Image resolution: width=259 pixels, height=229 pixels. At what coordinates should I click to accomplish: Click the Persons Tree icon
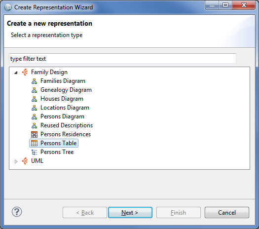34,152
